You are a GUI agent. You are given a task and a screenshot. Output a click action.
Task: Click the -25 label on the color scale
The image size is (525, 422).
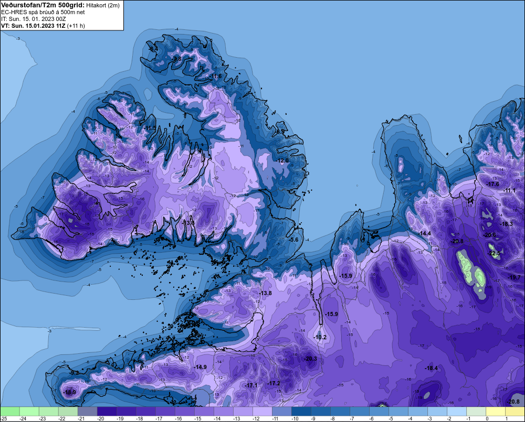[4, 419]
